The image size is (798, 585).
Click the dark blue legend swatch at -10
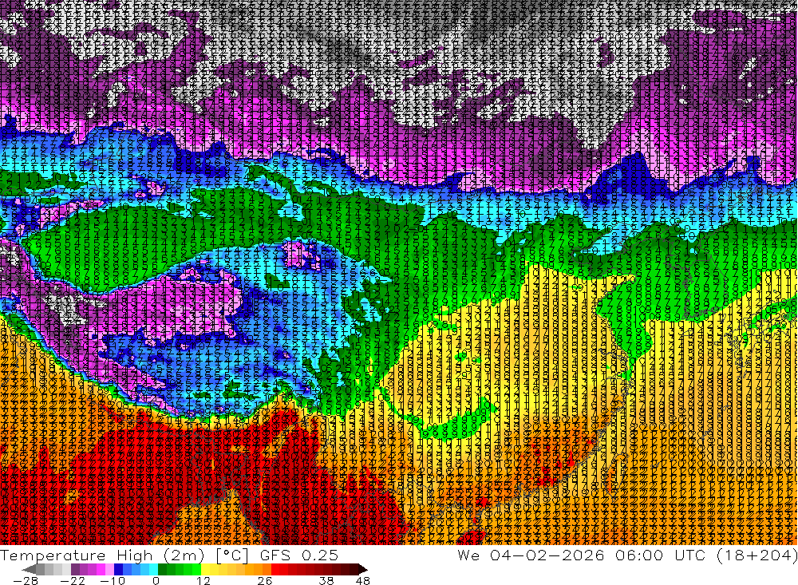pyautogui.click(x=118, y=569)
